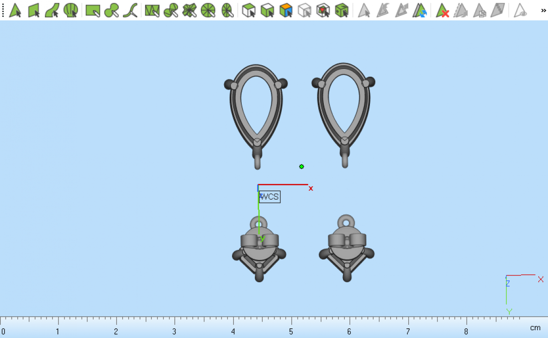Click the green triangles with blue arrows icon
The image size is (548, 338).
(x=420, y=10)
